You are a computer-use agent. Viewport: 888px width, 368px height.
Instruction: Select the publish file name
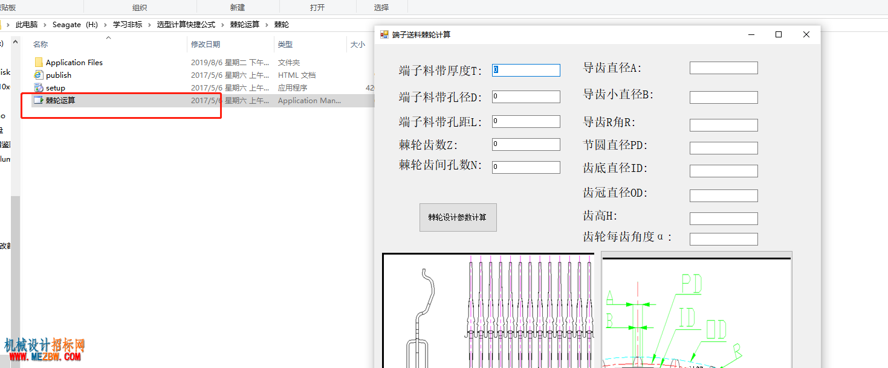tap(59, 75)
